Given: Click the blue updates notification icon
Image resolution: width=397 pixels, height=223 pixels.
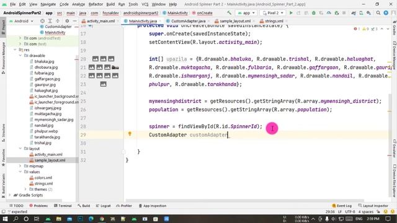Looking at the screenshot, I should click(386, 12).
